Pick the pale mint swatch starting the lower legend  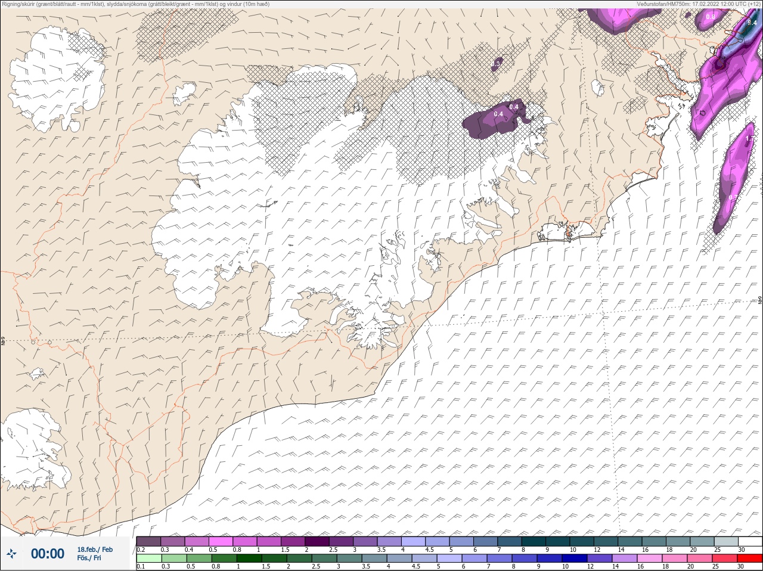tap(148, 558)
